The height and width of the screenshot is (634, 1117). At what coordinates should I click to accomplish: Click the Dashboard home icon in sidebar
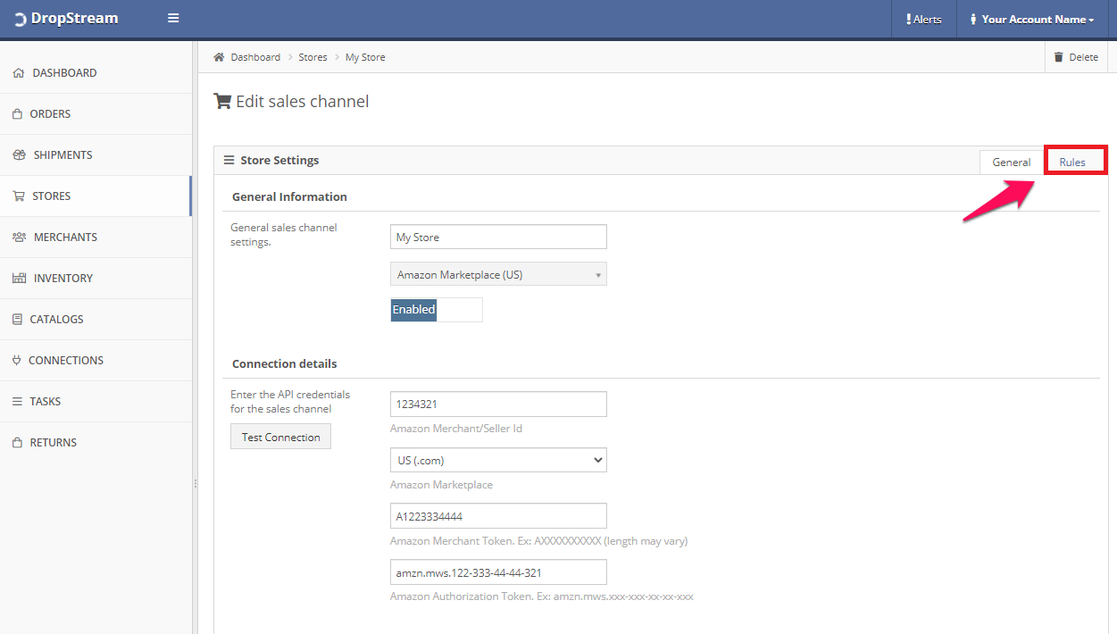pos(19,73)
